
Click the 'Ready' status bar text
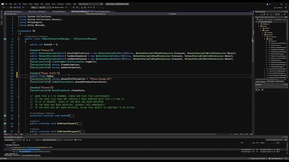(x=5, y=158)
